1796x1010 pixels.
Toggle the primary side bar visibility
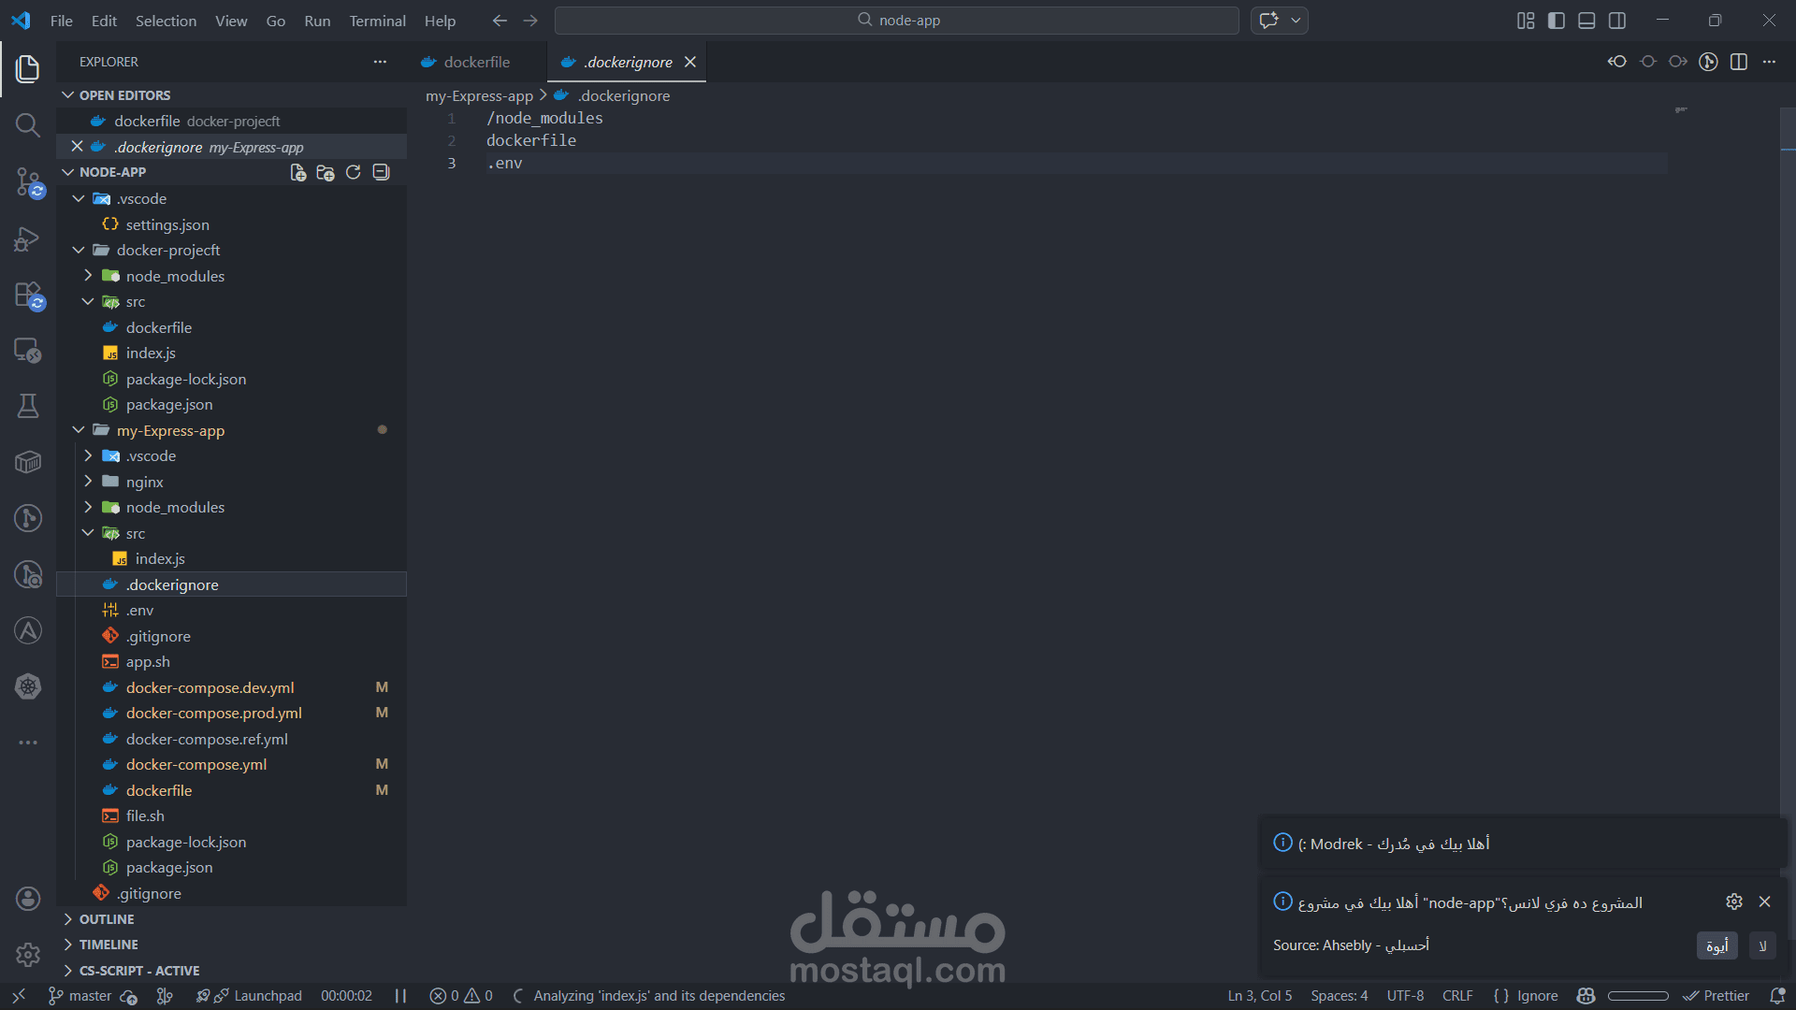[x=1557, y=21]
